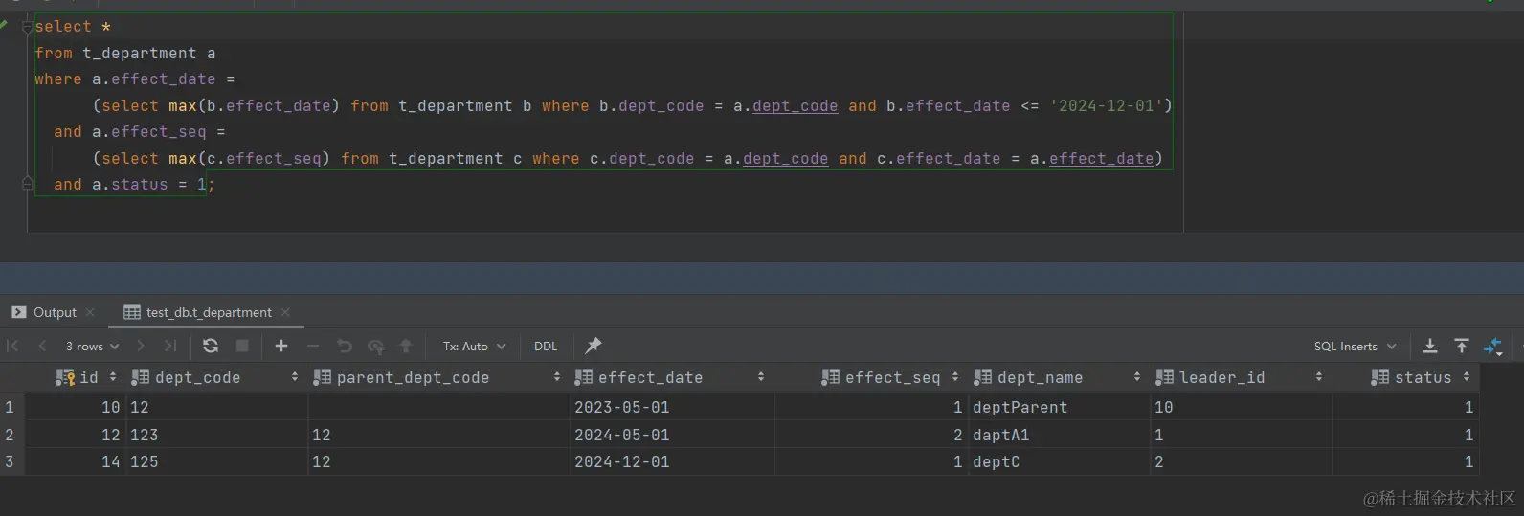Screen dimensions: 1524x516
Task: Select row number 1 in grid
Action: (10, 407)
